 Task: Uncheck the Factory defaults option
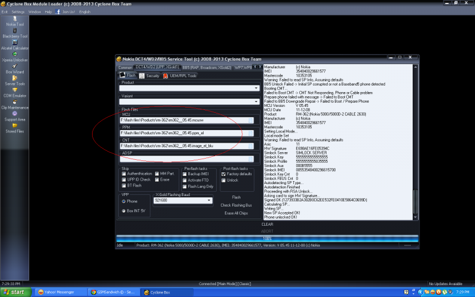tap(223, 173)
